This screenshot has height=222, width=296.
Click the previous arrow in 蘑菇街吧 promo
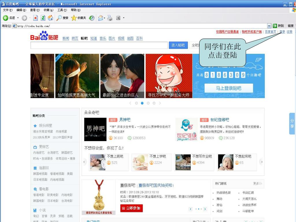[x=190, y=209]
